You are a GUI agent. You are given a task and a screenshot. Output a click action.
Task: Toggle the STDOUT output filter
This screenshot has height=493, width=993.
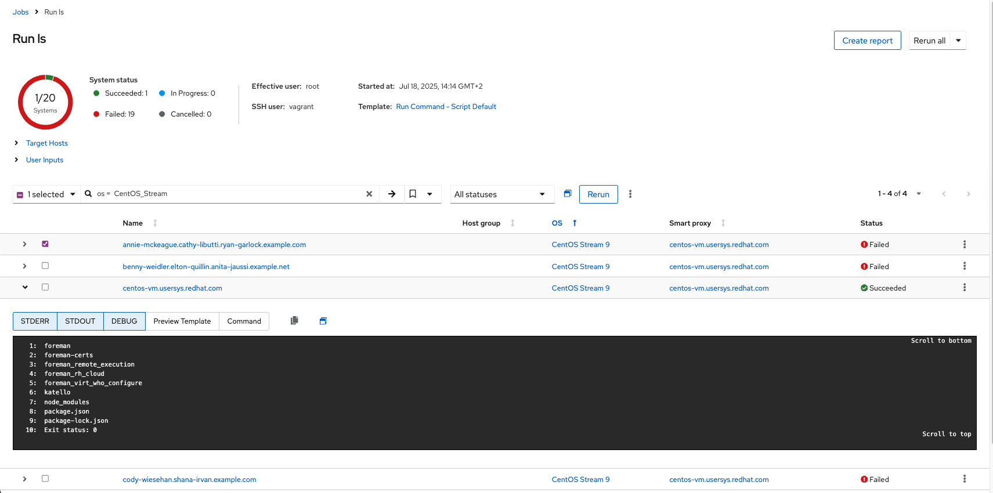pyautogui.click(x=80, y=321)
